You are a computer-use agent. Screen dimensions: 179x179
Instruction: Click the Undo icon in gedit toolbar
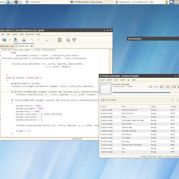click(32, 40)
